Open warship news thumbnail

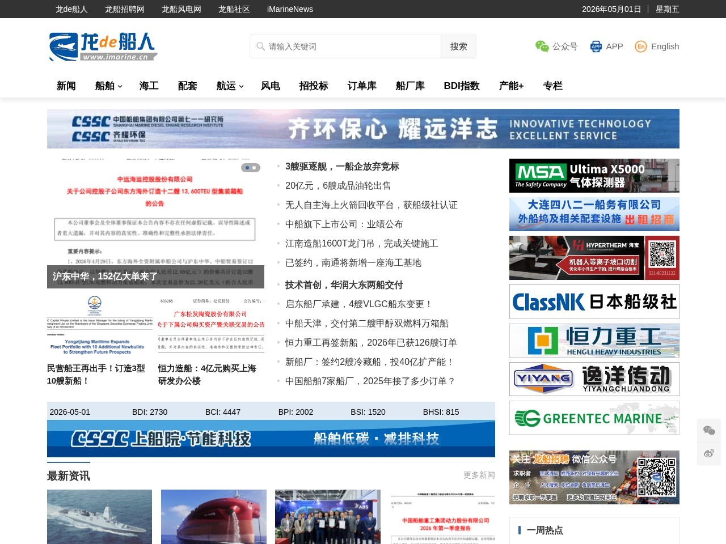100,517
